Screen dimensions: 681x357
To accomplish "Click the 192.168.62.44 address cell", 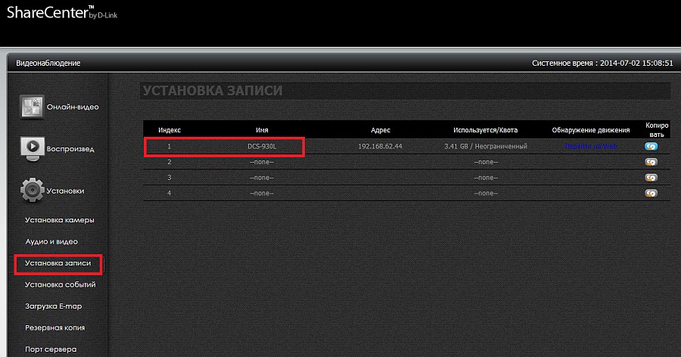I will click(380, 146).
